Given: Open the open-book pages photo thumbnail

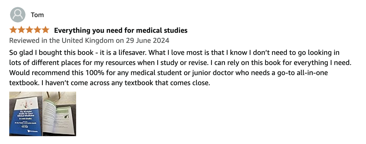Looking at the screenshot, I should click(60, 114).
